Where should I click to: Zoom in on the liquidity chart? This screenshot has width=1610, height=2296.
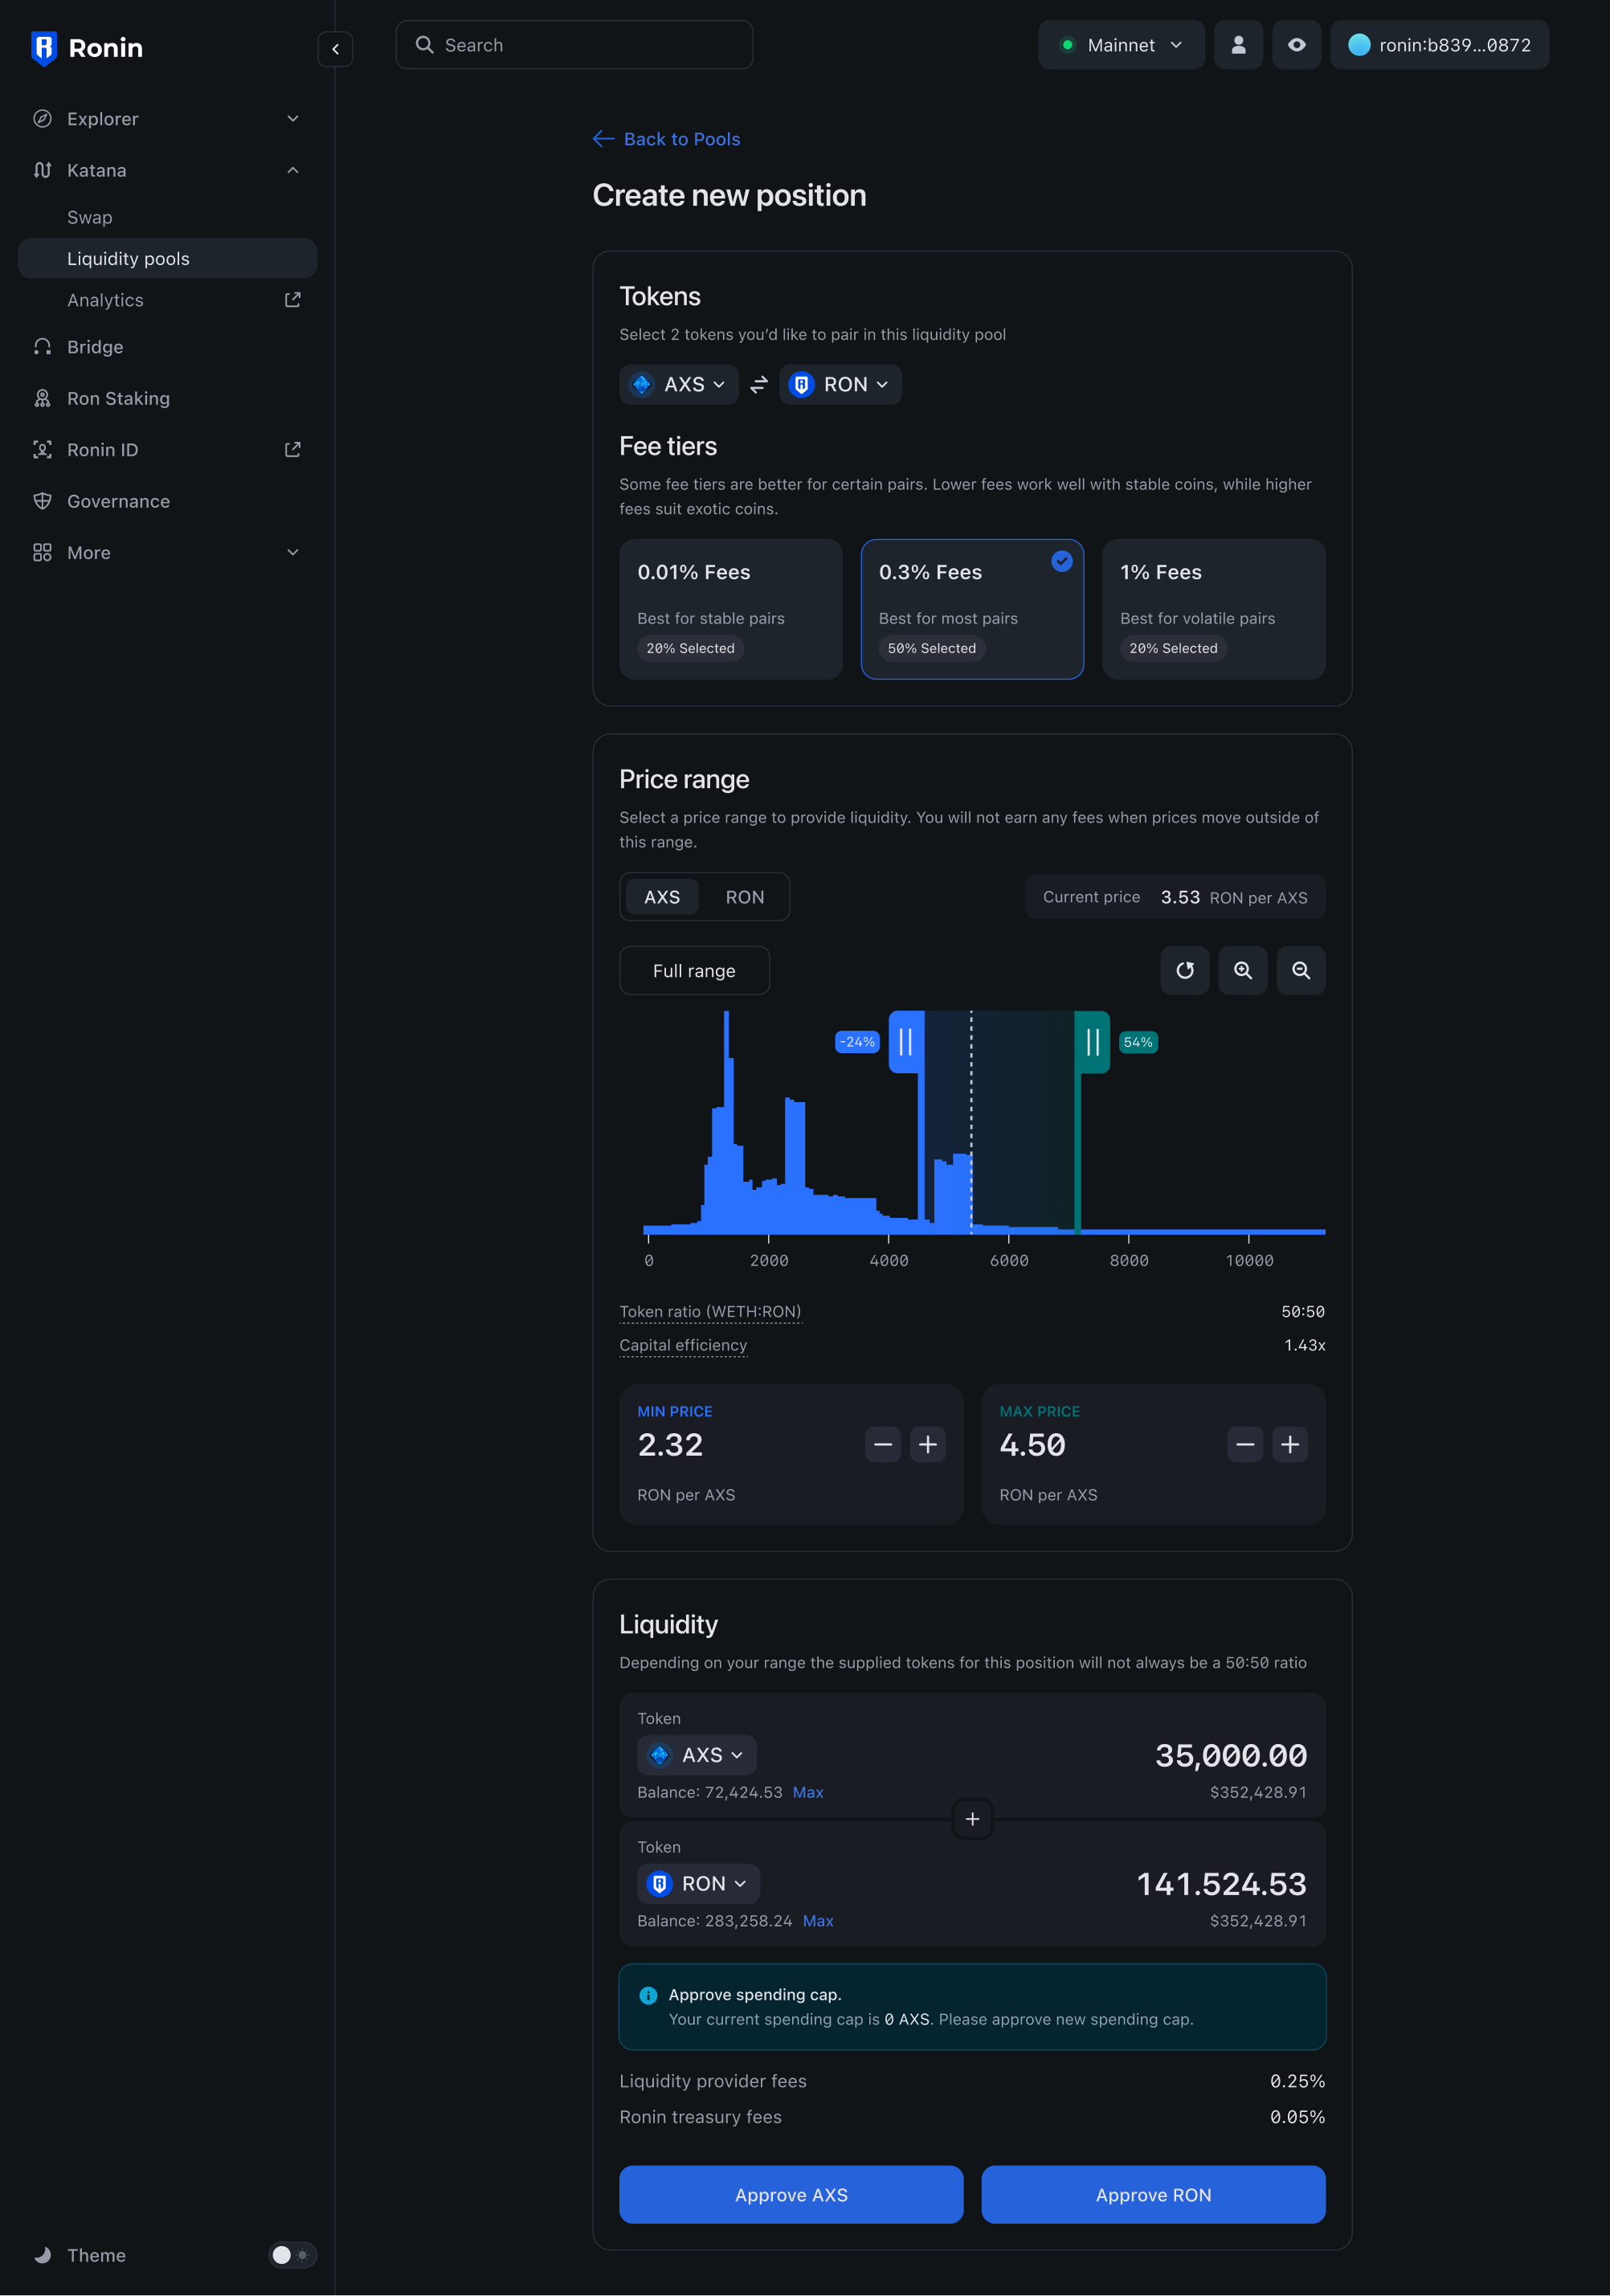[x=1243, y=970]
